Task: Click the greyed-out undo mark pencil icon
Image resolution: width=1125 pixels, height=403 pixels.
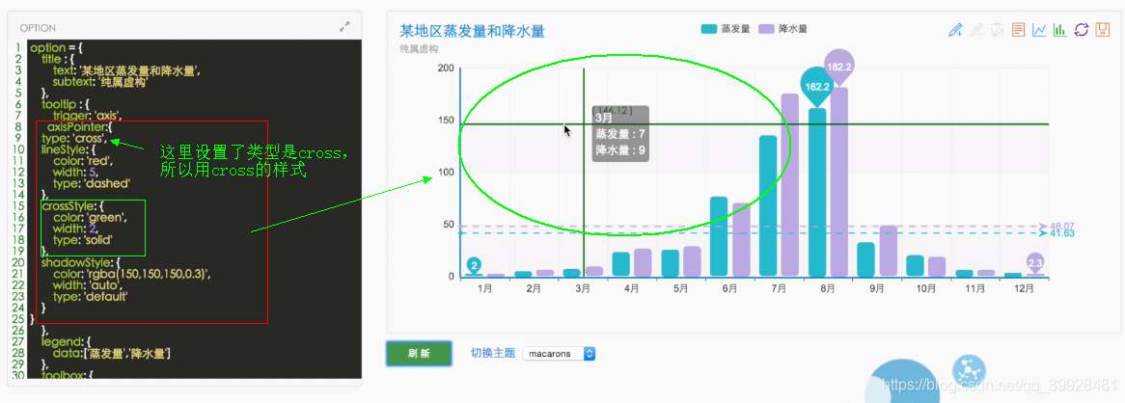Action: pos(975,29)
